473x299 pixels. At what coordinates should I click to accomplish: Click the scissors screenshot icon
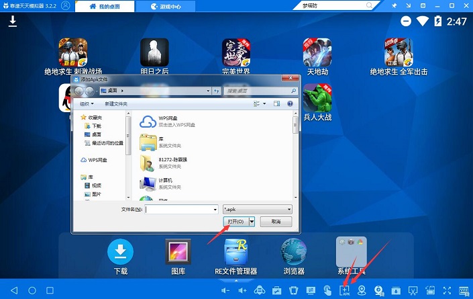pyautogui.click(x=413, y=290)
